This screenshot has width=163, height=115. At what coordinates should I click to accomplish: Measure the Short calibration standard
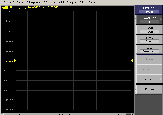tap(149, 39)
